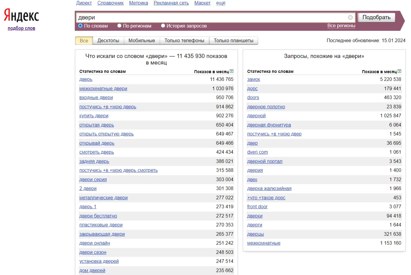Viewport: 411px width, 275px height.
Task: Click the 'подбор слов' link under the logo
Action: pyautogui.click(x=21, y=28)
